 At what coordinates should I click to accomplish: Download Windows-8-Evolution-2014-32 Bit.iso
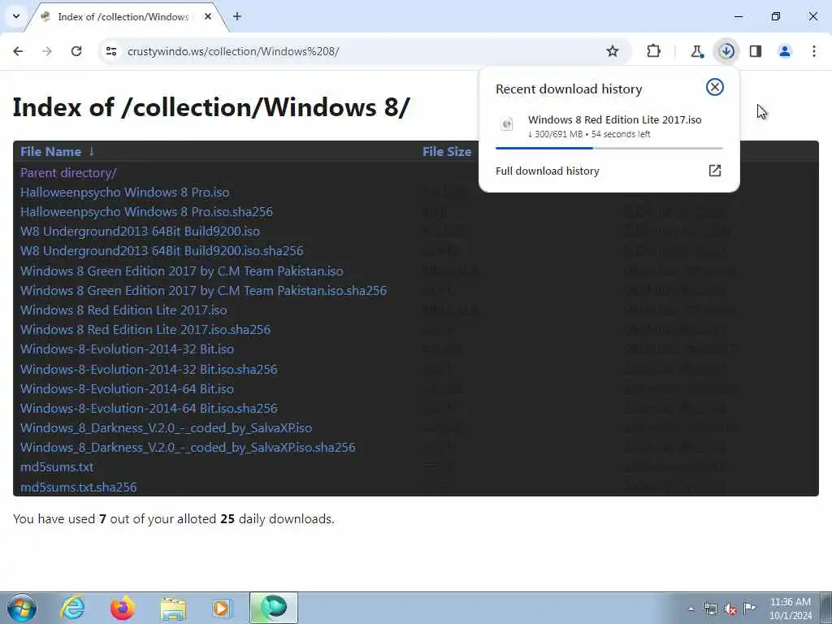[x=127, y=349]
